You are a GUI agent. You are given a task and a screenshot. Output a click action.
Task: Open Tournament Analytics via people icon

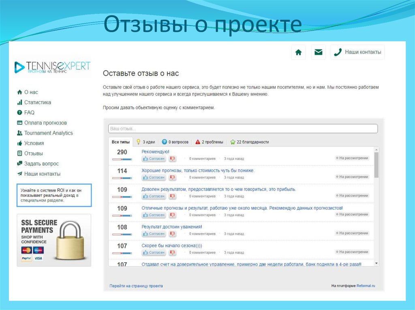[x=19, y=133]
